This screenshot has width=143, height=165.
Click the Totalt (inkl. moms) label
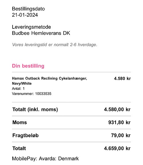pos(35,110)
